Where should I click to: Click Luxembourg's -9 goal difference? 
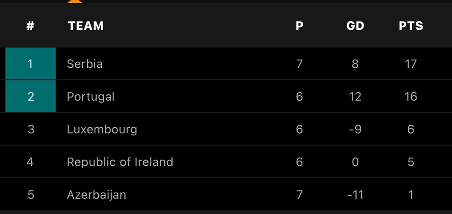click(355, 130)
